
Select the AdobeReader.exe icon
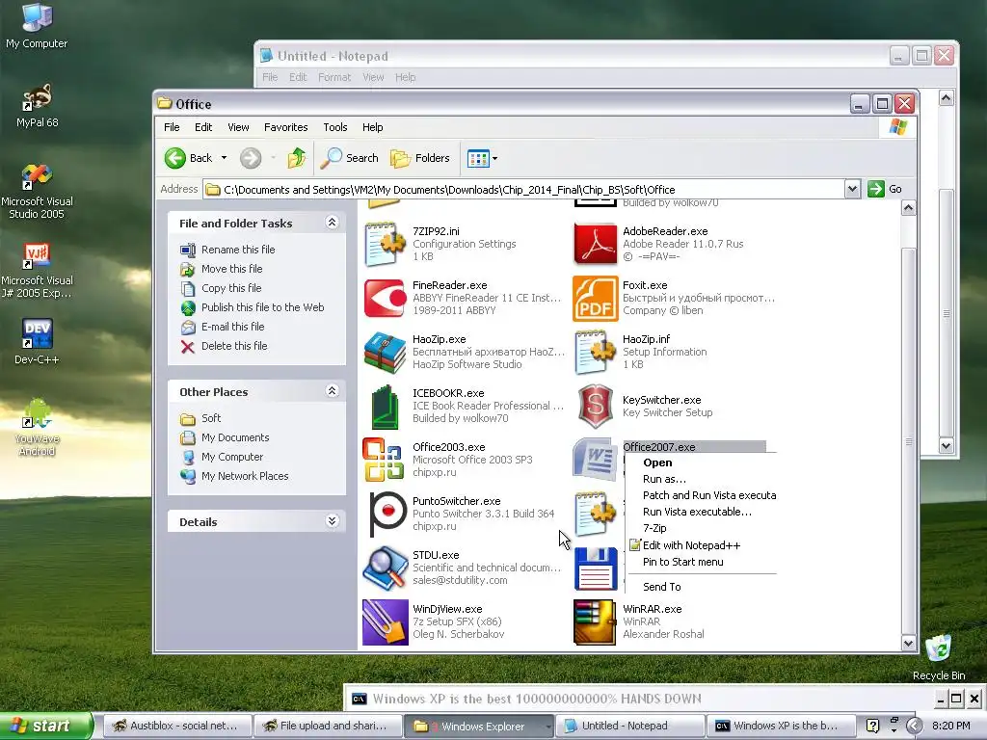[x=595, y=244]
